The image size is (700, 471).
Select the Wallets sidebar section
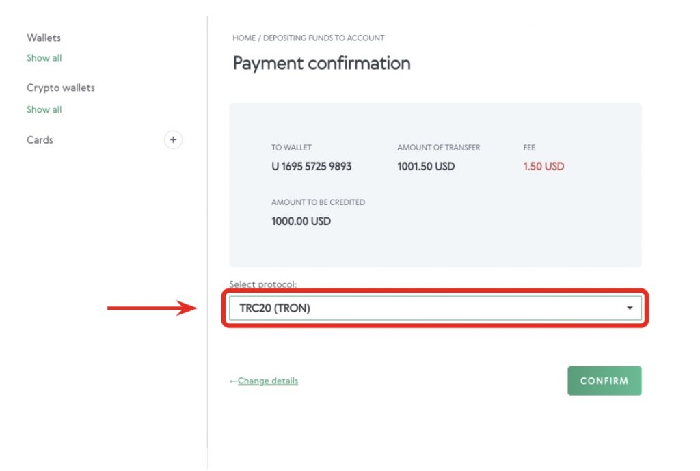(44, 38)
